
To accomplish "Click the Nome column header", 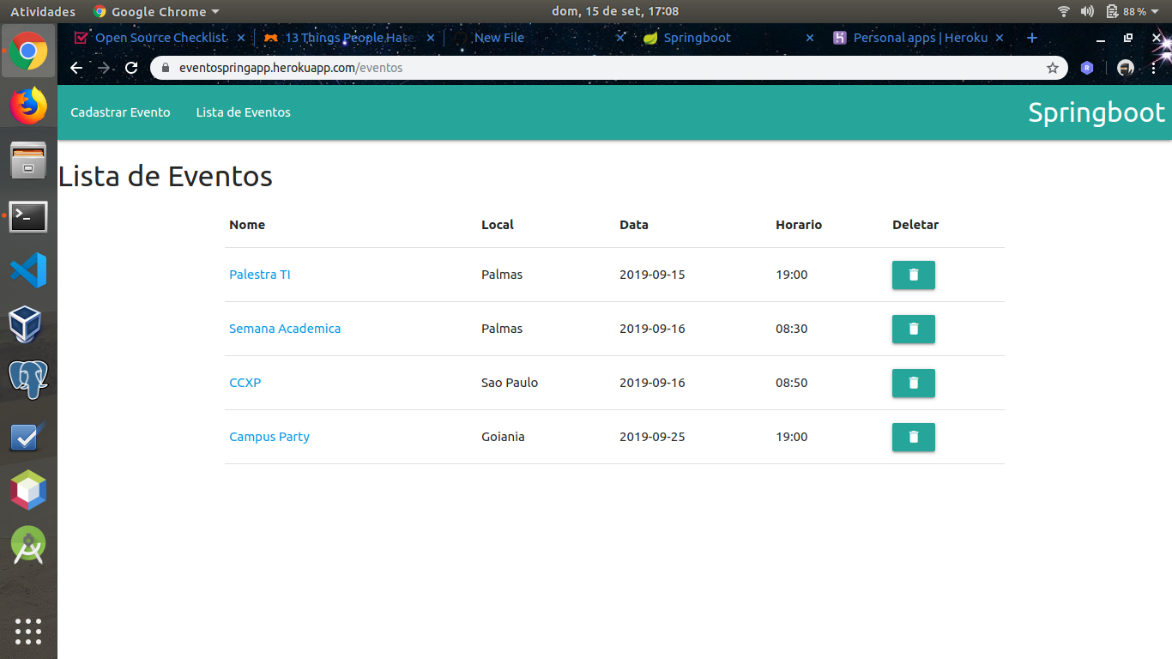I will pos(247,225).
